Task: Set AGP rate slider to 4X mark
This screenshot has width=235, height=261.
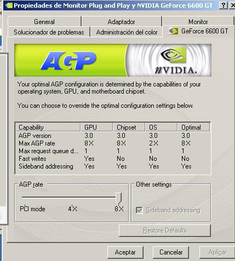Action: (x=72, y=198)
